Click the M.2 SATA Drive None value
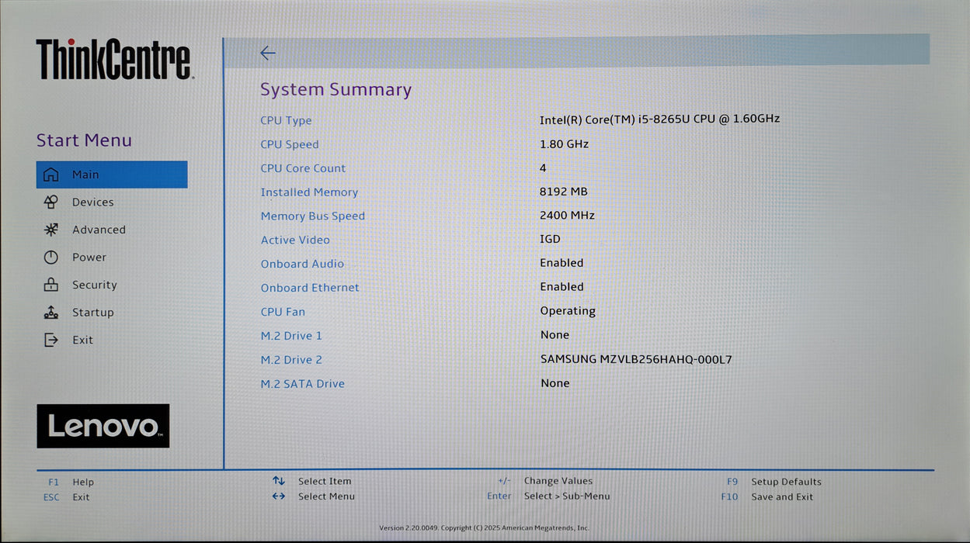Viewport: 970px width, 543px height. [x=555, y=383]
